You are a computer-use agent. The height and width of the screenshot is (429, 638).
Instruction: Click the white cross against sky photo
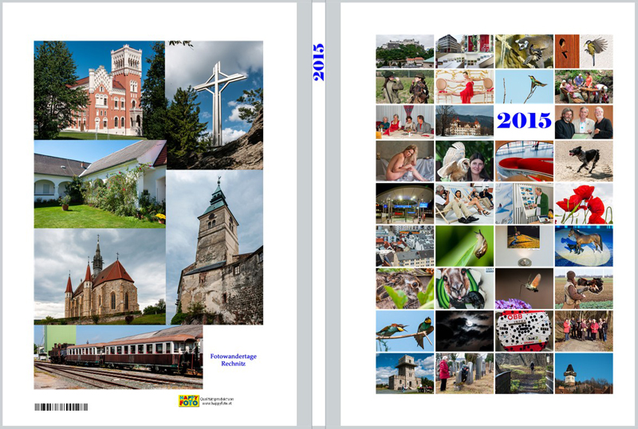214,105
